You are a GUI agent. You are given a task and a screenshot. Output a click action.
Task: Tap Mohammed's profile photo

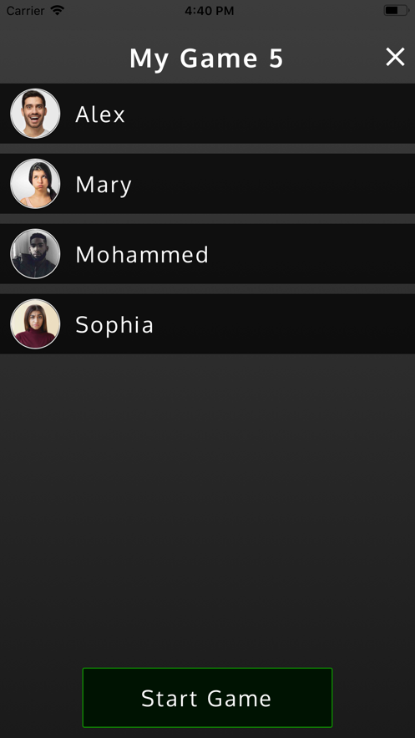35,254
